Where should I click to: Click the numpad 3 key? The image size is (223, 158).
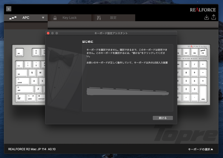194,89
